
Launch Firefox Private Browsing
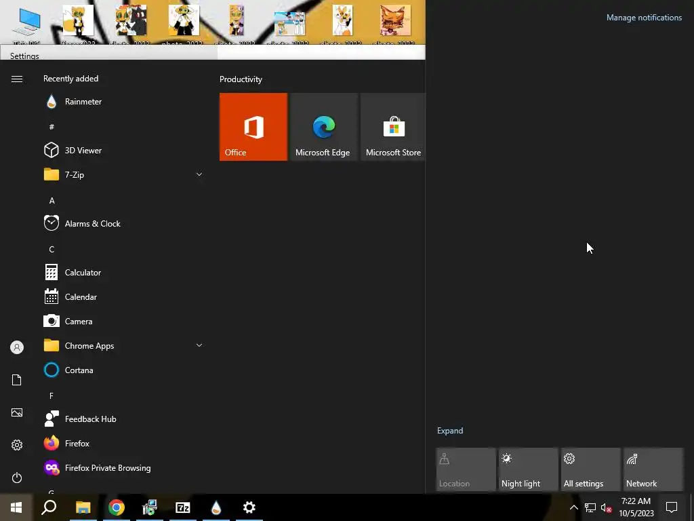[123, 468]
